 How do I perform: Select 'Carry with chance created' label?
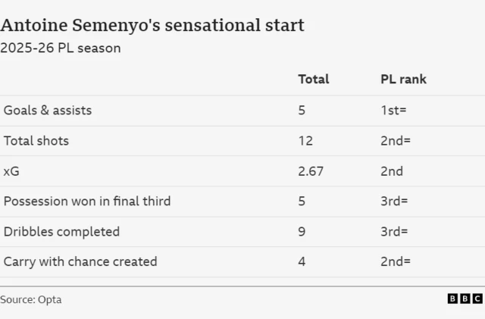point(80,261)
